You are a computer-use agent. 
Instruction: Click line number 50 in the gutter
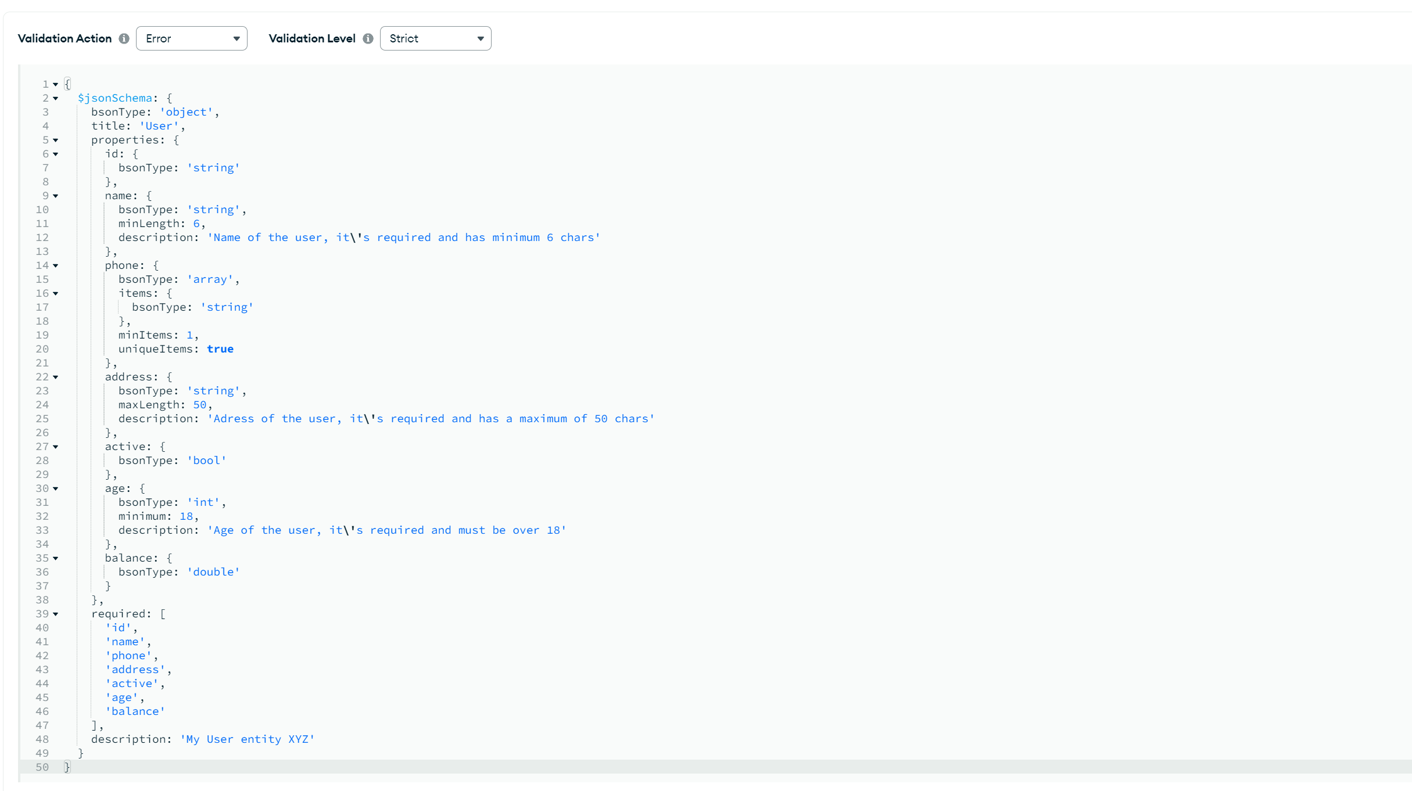[x=42, y=767]
